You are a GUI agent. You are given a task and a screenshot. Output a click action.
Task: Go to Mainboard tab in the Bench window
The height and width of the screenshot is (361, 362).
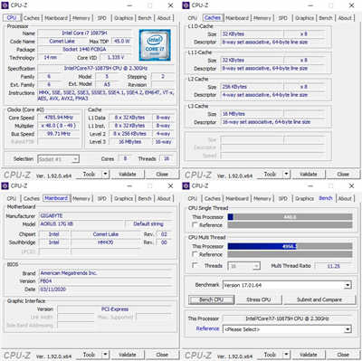click(237, 198)
